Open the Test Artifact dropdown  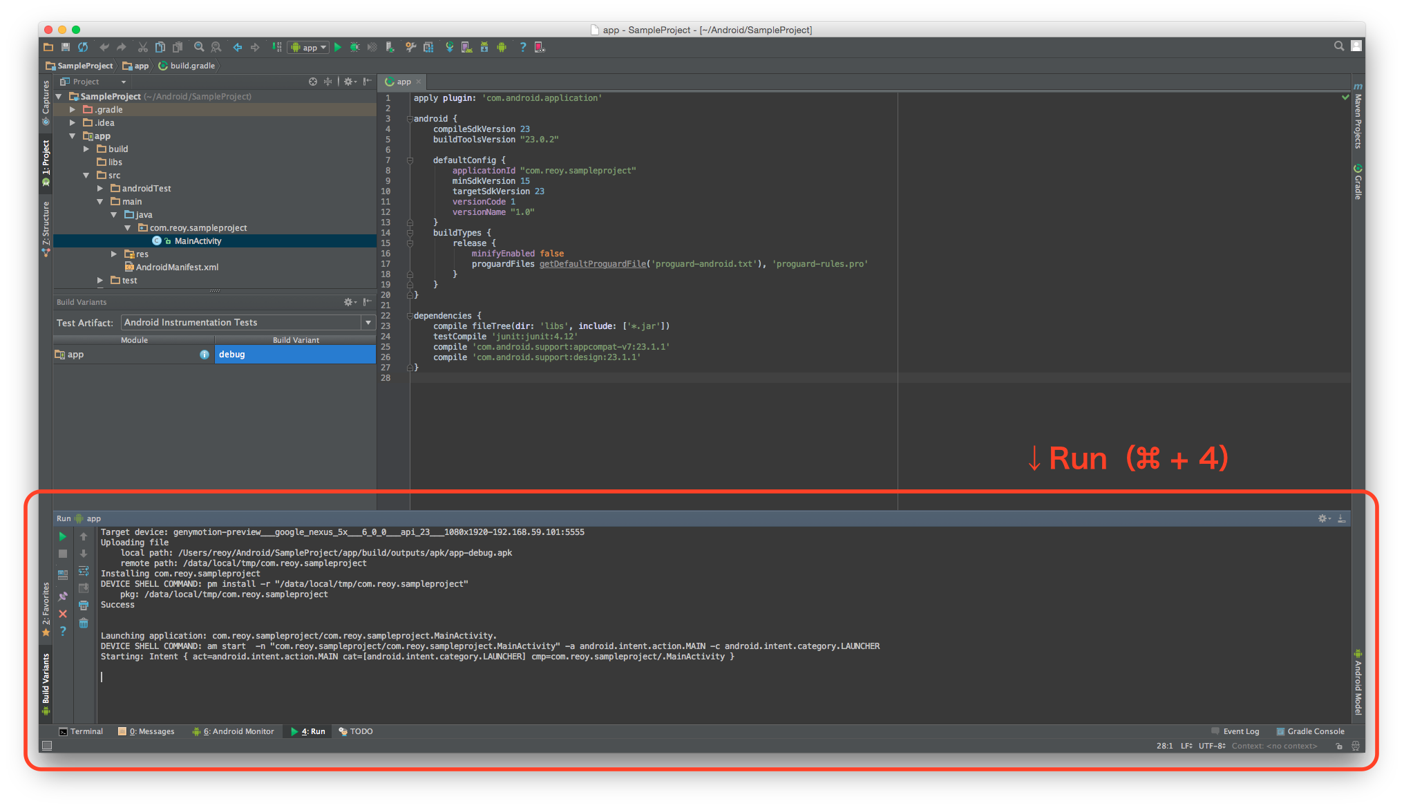(368, 323)
